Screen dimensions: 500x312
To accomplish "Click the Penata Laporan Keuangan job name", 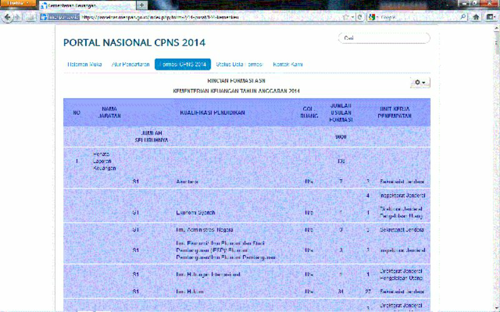I will click(104, 161).
